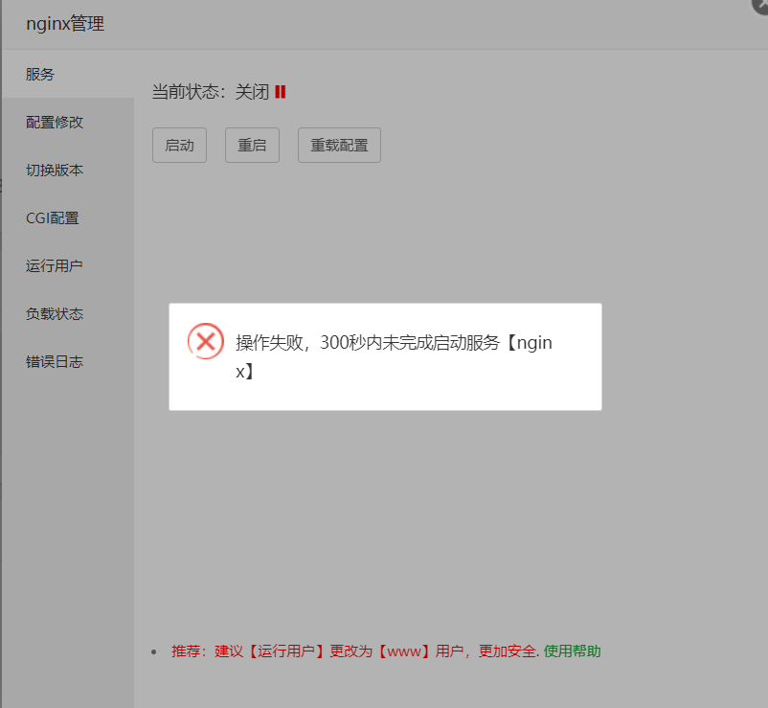
Task: Switch to 配置修改 tab
Action: [x=68, y=122]
